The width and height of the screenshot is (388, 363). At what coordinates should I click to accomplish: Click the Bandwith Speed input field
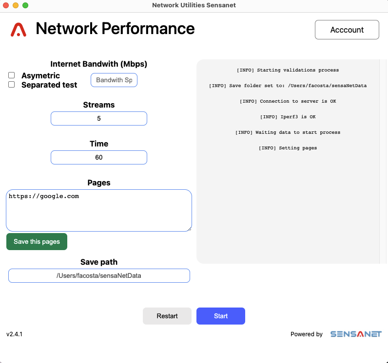pos(114,80)
